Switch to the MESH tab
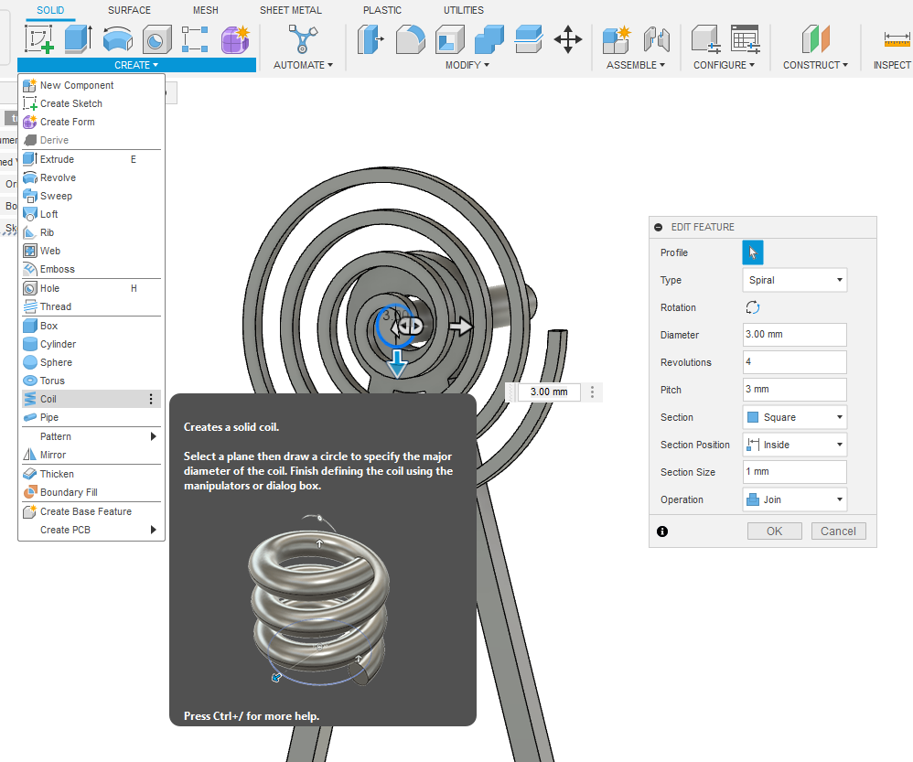Image resolution: width=913 pixels, height=762 pixels. [x=206, y=10]
